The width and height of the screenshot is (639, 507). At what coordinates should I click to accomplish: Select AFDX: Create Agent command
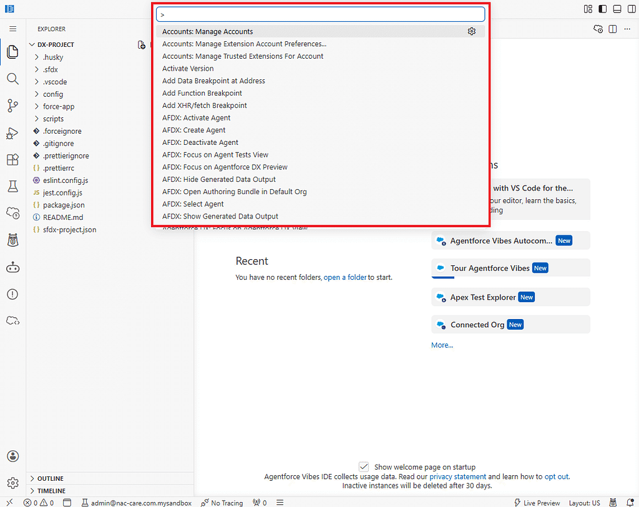tap(320, 130)
